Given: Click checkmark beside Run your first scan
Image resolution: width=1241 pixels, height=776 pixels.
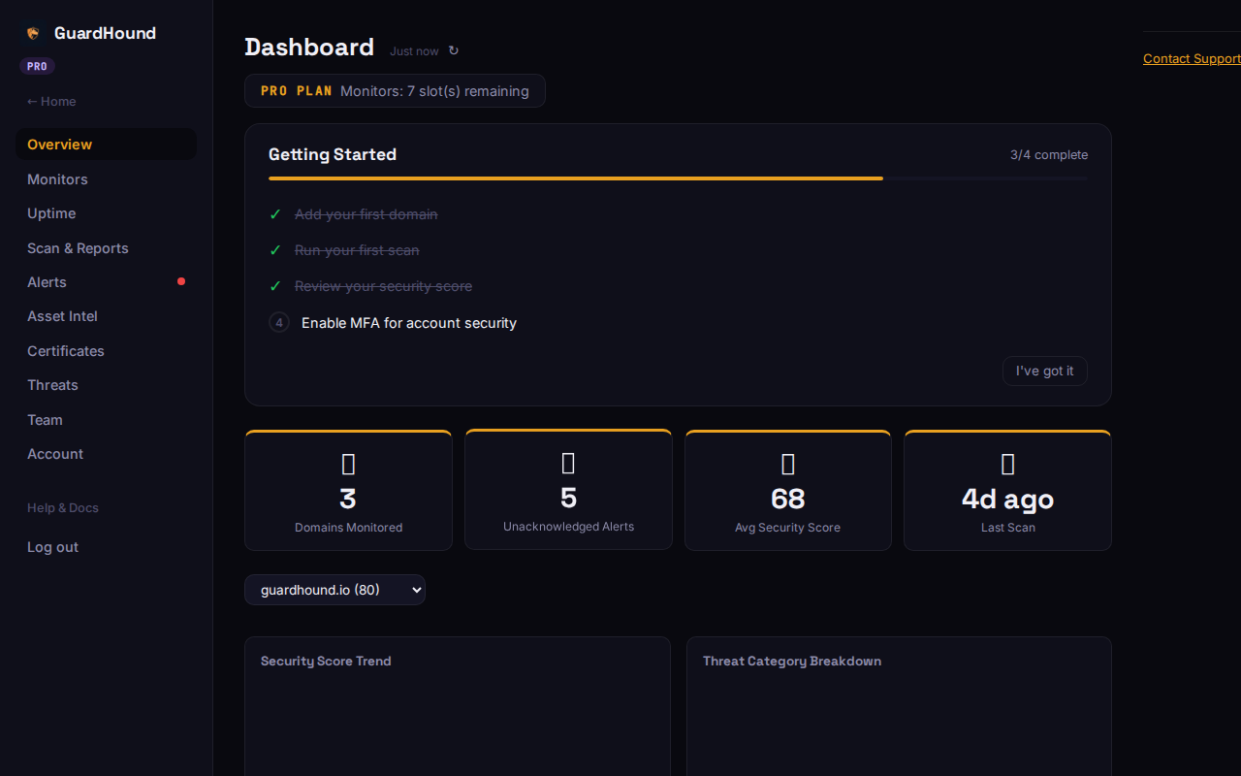Looking at the screenshot, I should point(275,250).
